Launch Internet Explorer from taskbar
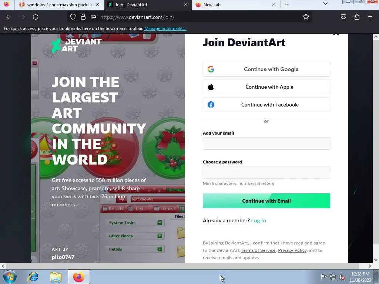This screenshot has height=284, width=379. point(33,277)
